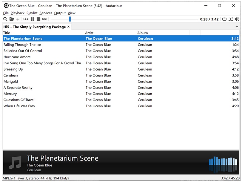
Task: Skip to the previous track
Action: click(x=26, y=19)
